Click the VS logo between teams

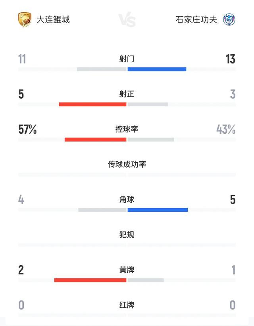(x=127, y=19)
